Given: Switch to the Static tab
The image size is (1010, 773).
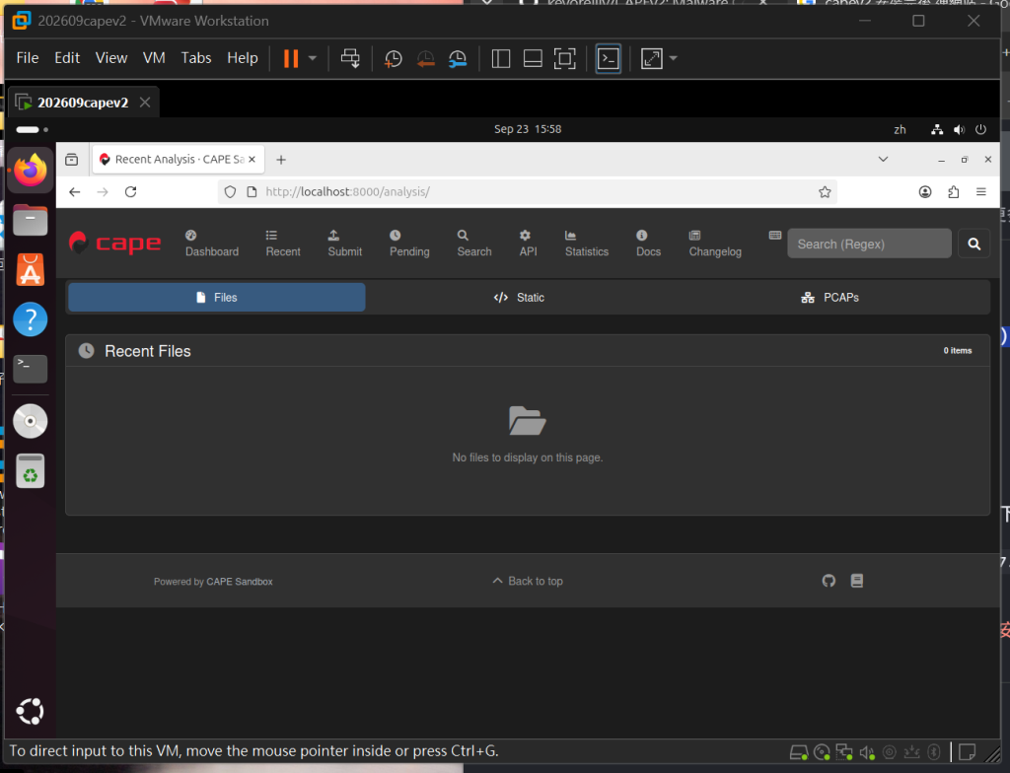Looking at the screenshot, I should click(519, 298).
